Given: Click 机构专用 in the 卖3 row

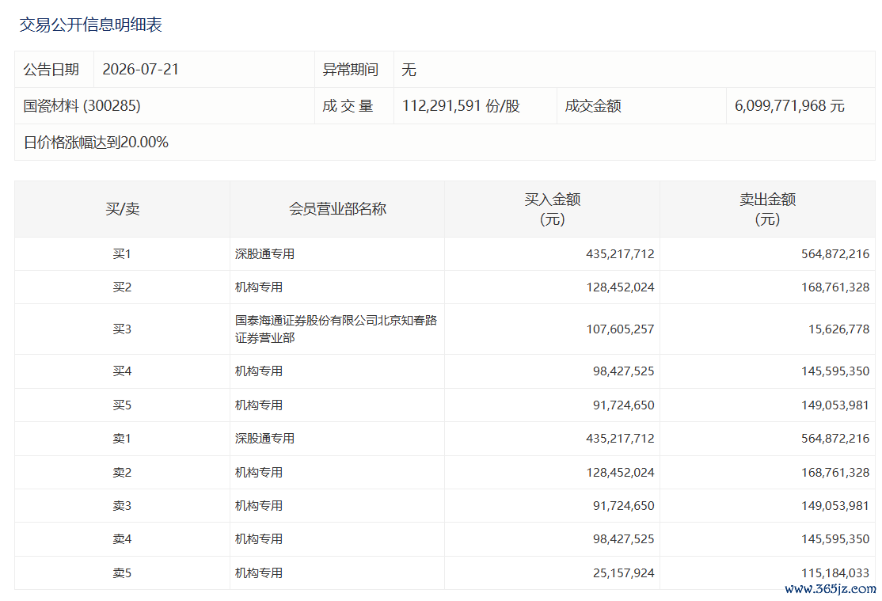Looking at the screenshot, I should pos(259,506).
